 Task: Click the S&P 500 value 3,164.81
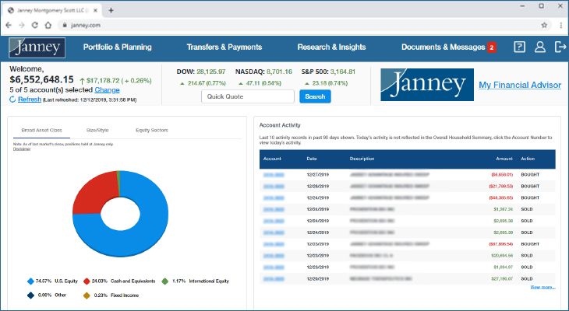coord(343,72)
